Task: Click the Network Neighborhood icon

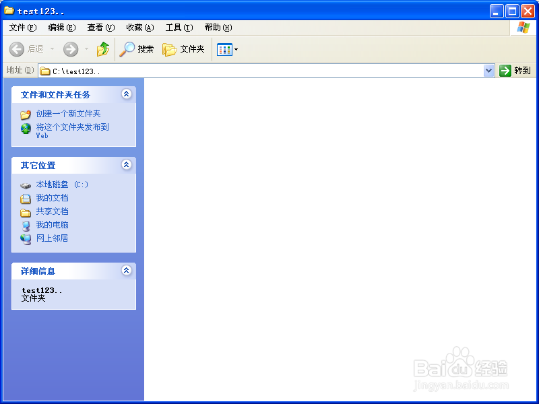Action: coord(26,240)
